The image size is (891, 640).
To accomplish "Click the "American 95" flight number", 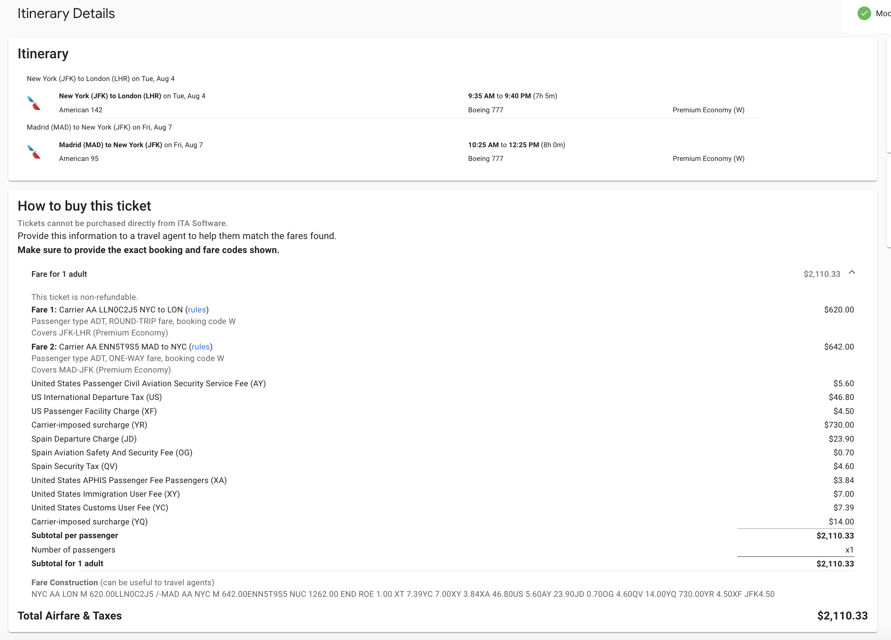I will (x=79, y=159).
